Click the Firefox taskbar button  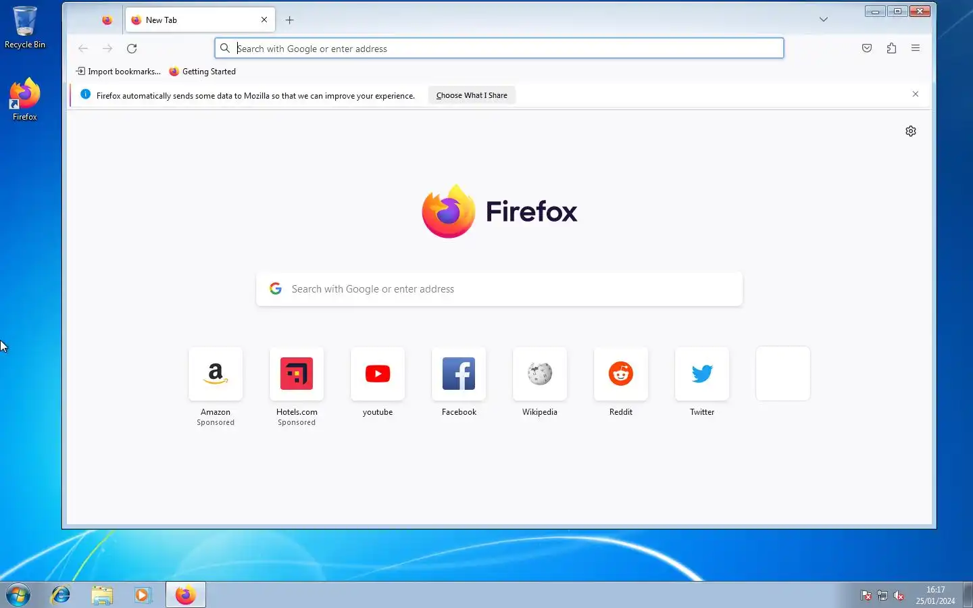[x=186, y=595]
